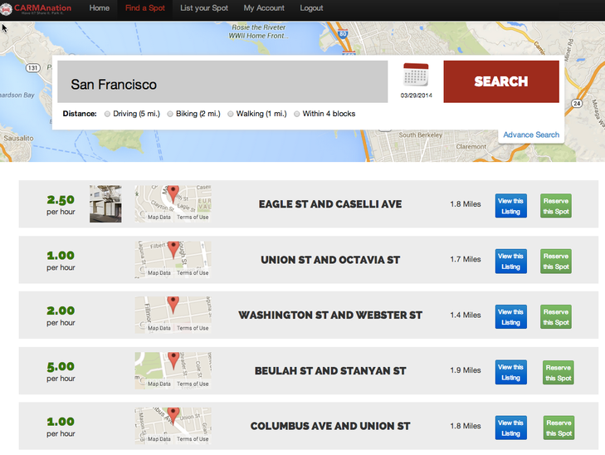Click map pin for Union and Octavia listing

pyautogui.click(x=173, y=249)
